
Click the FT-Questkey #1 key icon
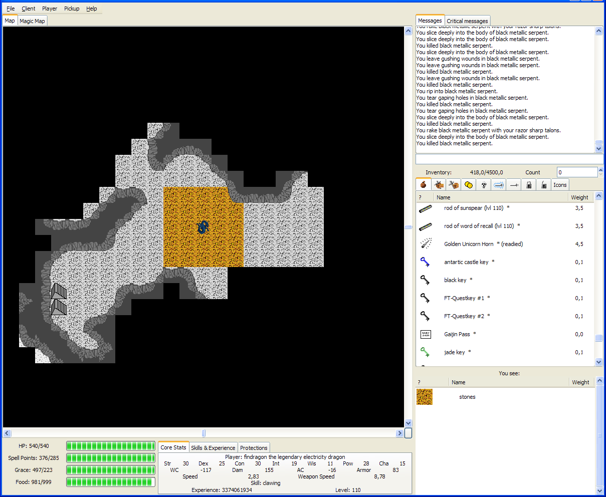click(425, 298)
